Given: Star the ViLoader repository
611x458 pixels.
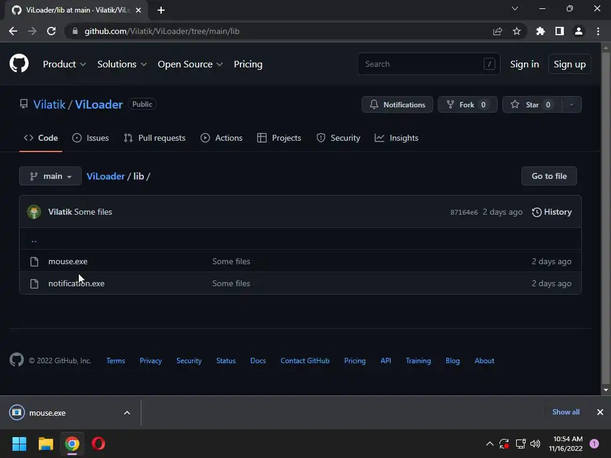Looking at the screenshot, I should coord(532,104).
